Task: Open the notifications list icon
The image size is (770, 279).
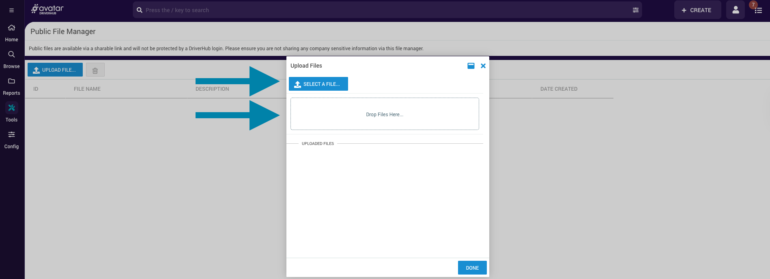Action: click(758, 10)
